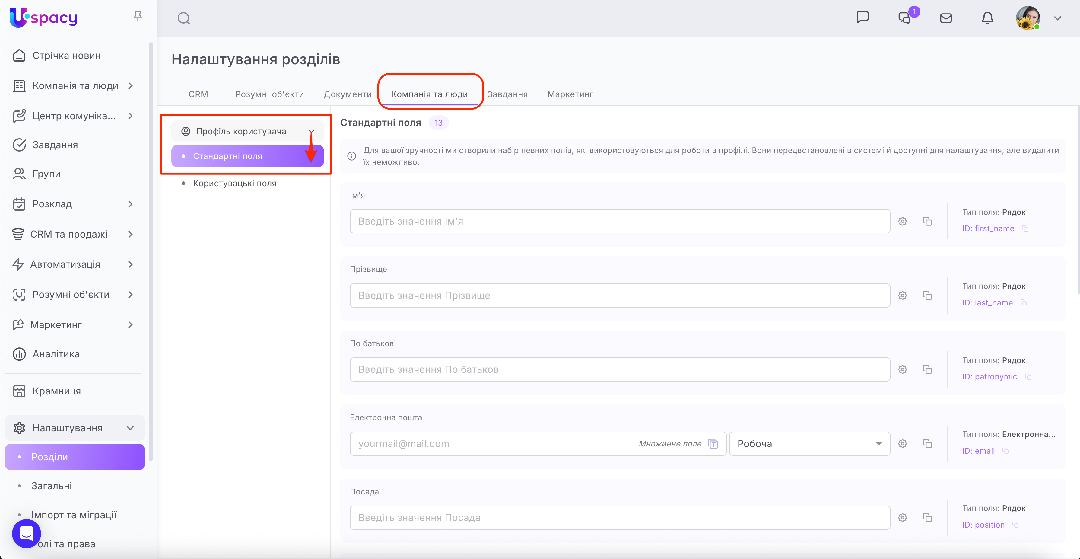
Task: Open the Робоча email type dropdown
Action: coord(809,444)
